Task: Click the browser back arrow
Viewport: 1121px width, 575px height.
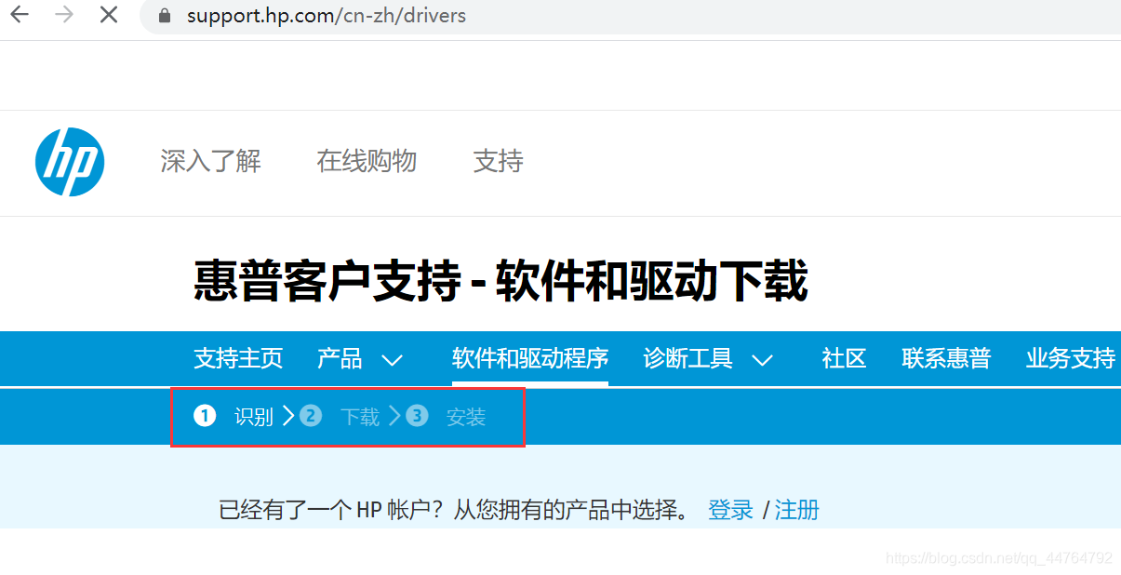Action: click(20, 16)
